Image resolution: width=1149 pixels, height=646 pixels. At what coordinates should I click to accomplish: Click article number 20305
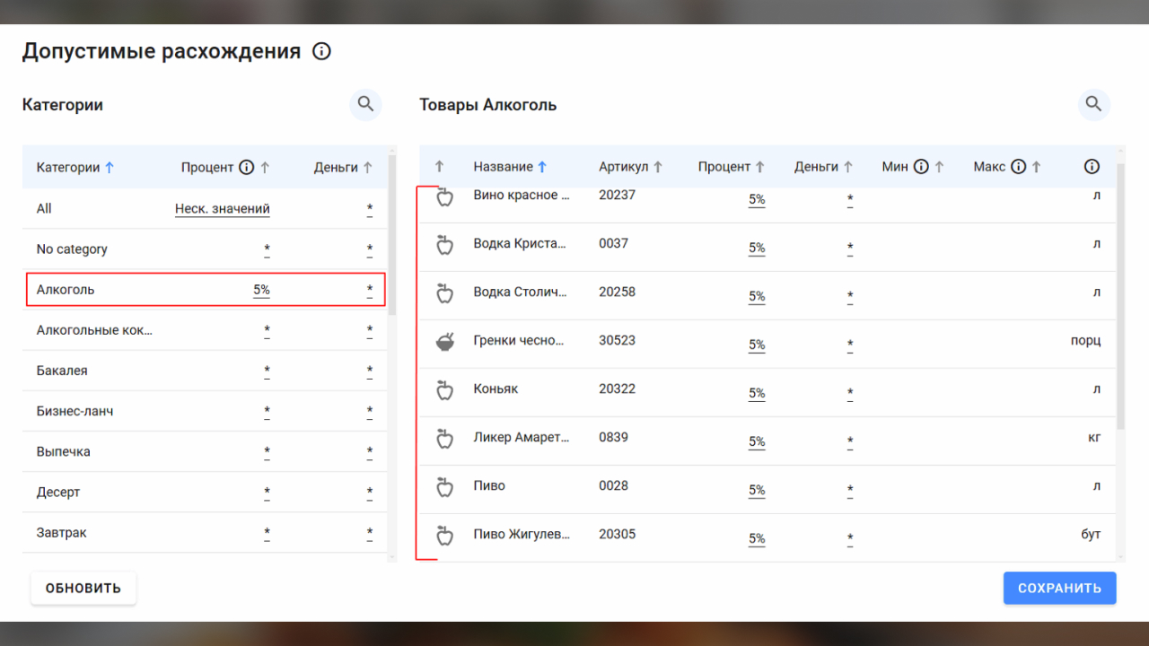pos(617,534)
